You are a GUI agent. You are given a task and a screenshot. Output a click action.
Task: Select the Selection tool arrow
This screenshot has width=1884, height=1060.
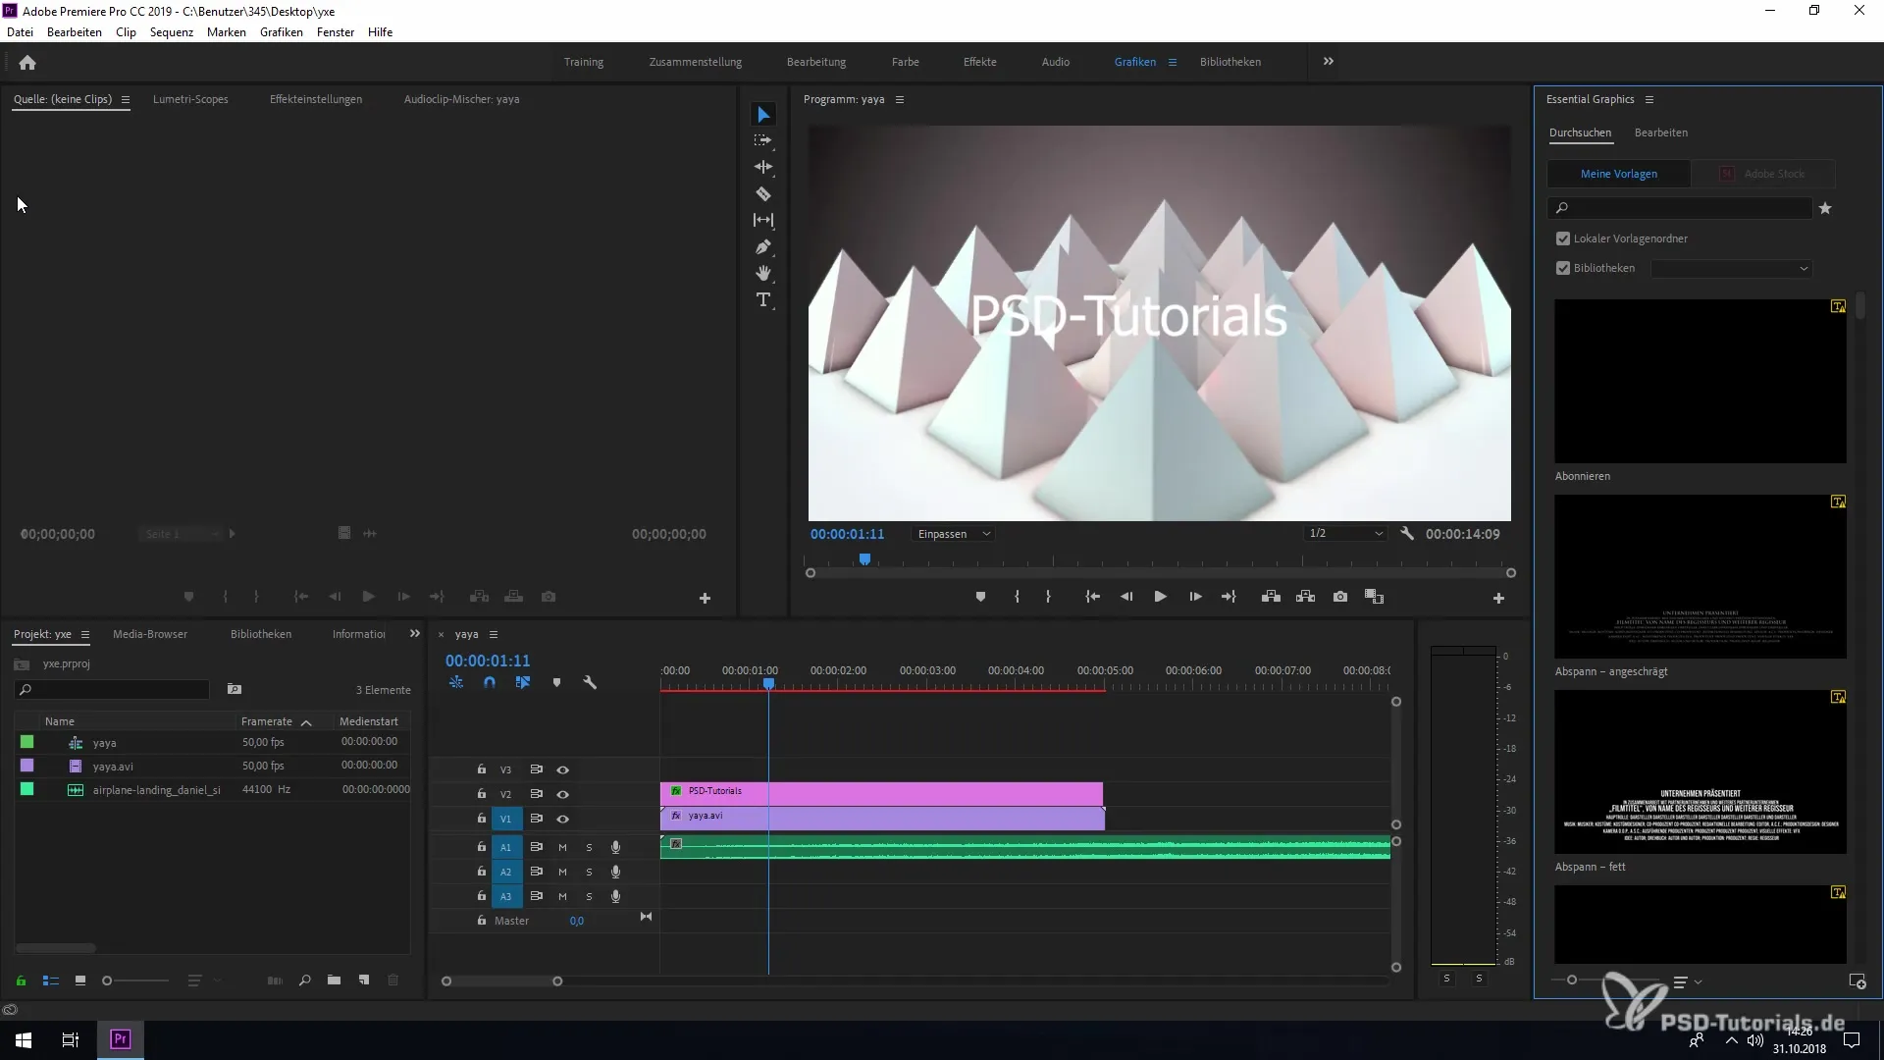pos(763,115)
